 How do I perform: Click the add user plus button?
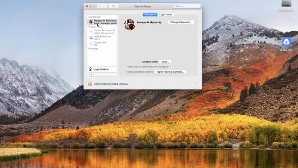(x=89, y=75)
